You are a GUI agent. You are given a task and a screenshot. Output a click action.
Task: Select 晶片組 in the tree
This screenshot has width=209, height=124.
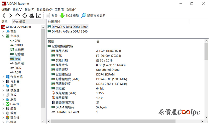[x=19, y=63]
